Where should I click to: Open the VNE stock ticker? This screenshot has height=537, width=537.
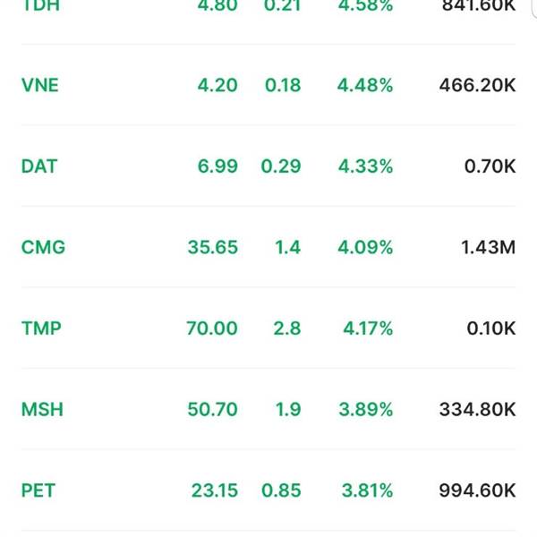(39, 85)
